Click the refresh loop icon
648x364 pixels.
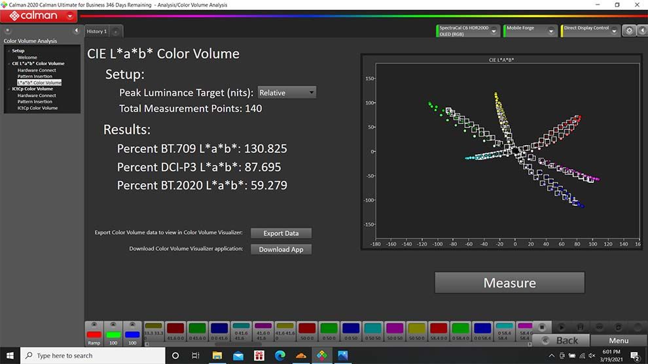619,327
